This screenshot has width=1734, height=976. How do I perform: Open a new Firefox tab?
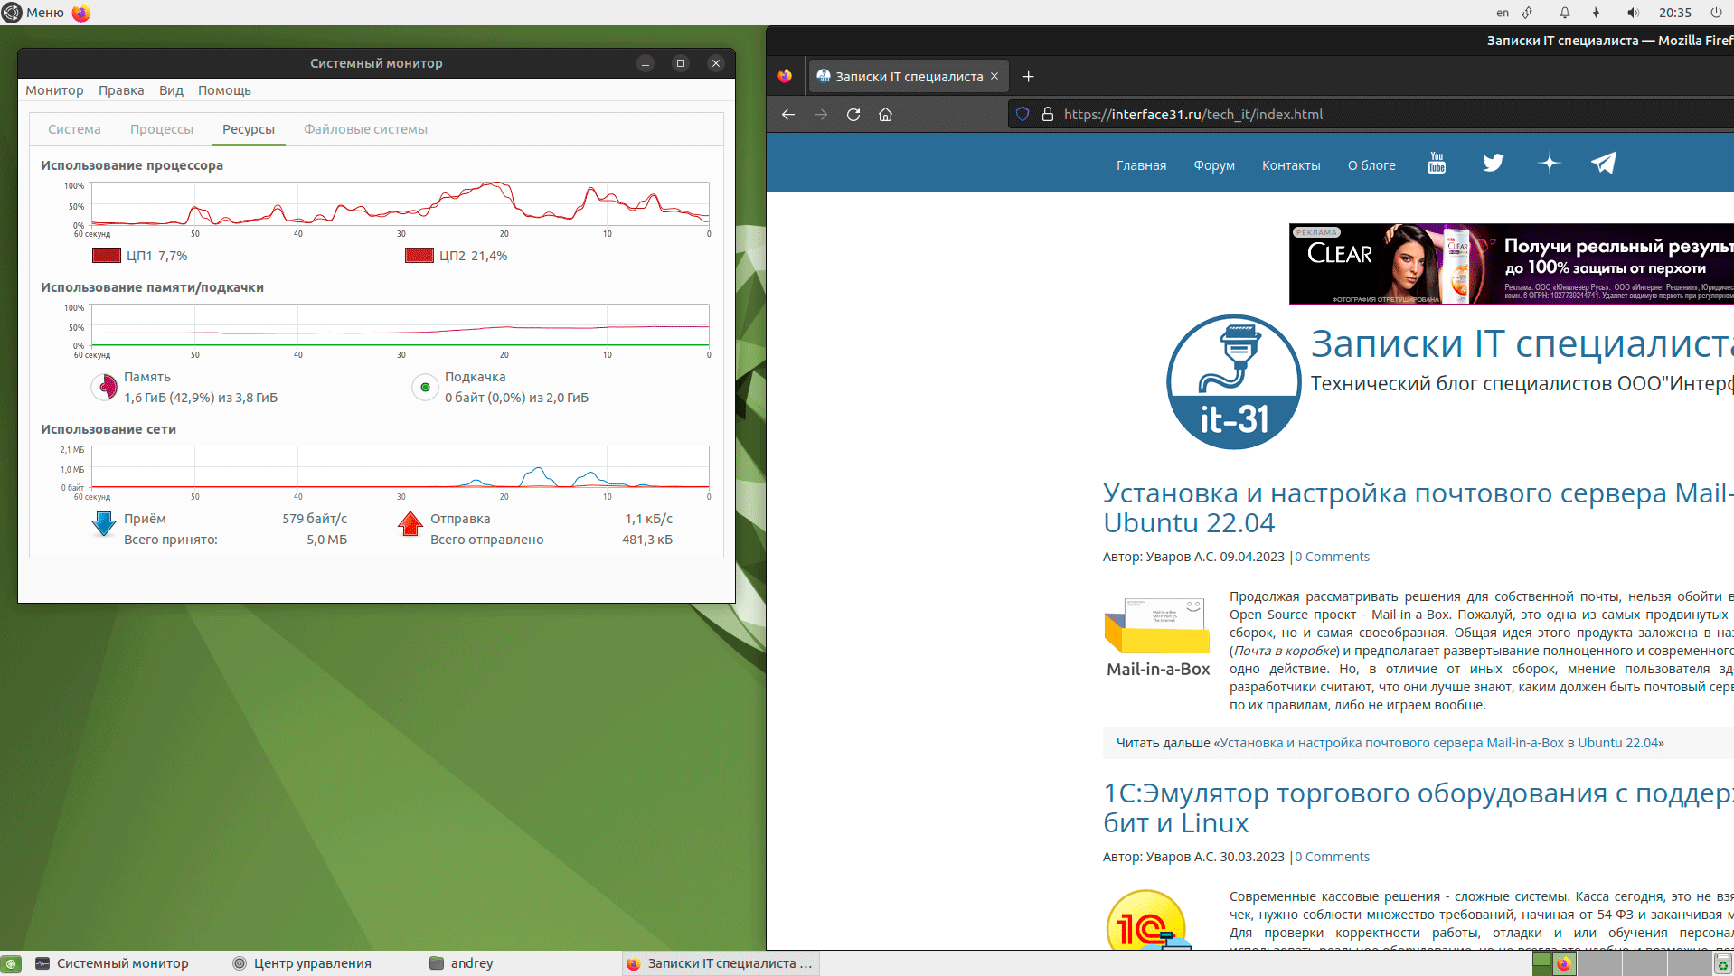(x=1028, y=77)
